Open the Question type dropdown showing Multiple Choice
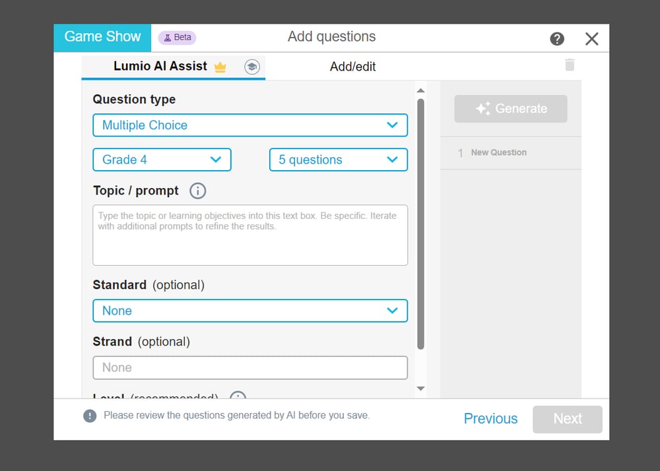 point(250,125)
